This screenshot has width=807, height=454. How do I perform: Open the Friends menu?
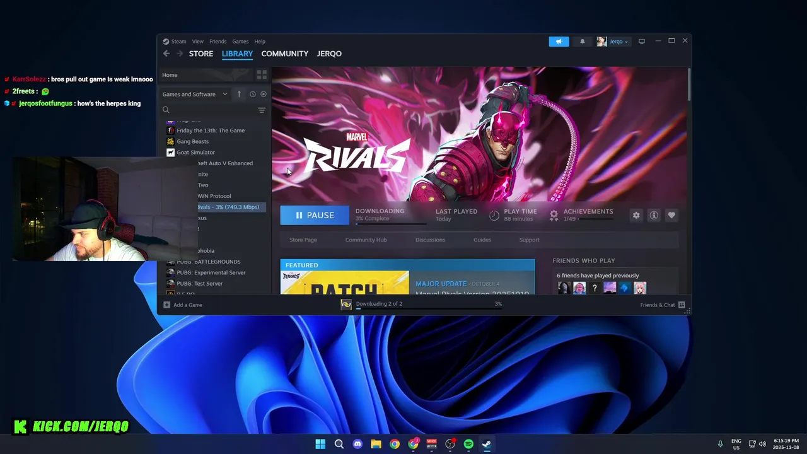(218, 41)
